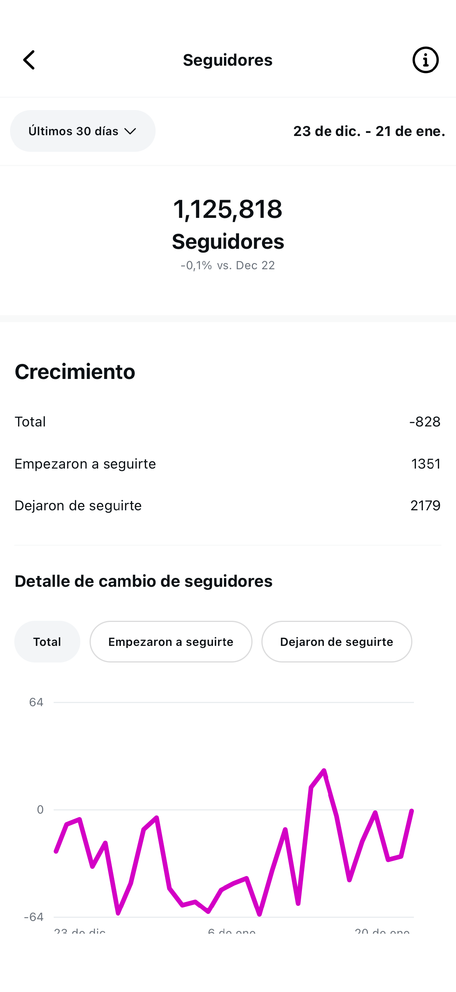The width and height of the screenshot is (456, 992).
Task: Open the information icon next to Seguidores
Action: (x=425, y=60)
